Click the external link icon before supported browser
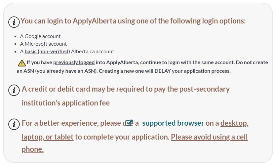Image resolution: width=276 pixels, height=165 pixels. (x=129, y=123)
